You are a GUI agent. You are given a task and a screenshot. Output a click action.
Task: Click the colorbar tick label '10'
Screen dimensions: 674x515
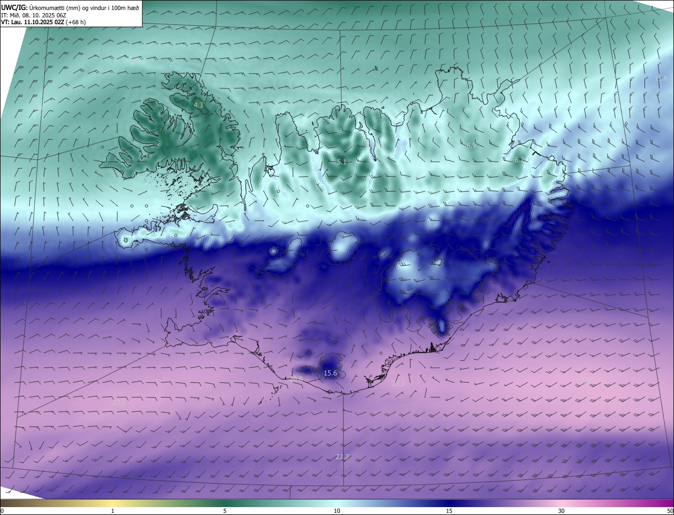click(337, 511)
